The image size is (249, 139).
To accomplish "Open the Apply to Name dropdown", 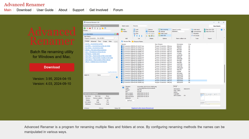I will (x=104, y=75).
